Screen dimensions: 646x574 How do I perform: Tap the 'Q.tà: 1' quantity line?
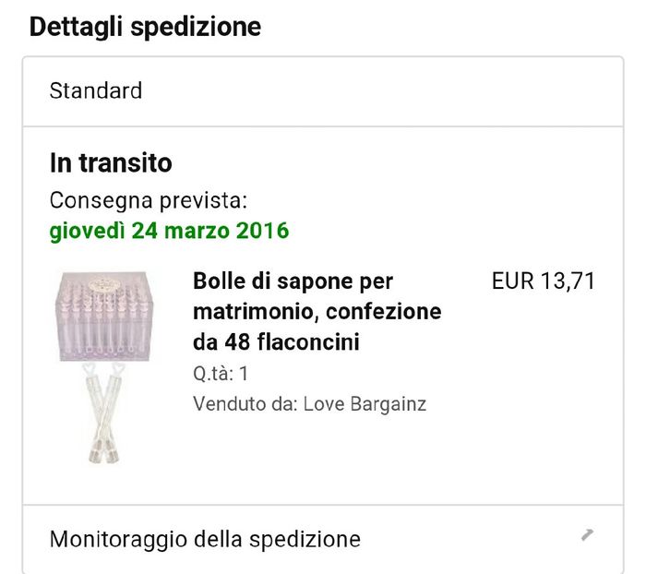coord(221,374)
